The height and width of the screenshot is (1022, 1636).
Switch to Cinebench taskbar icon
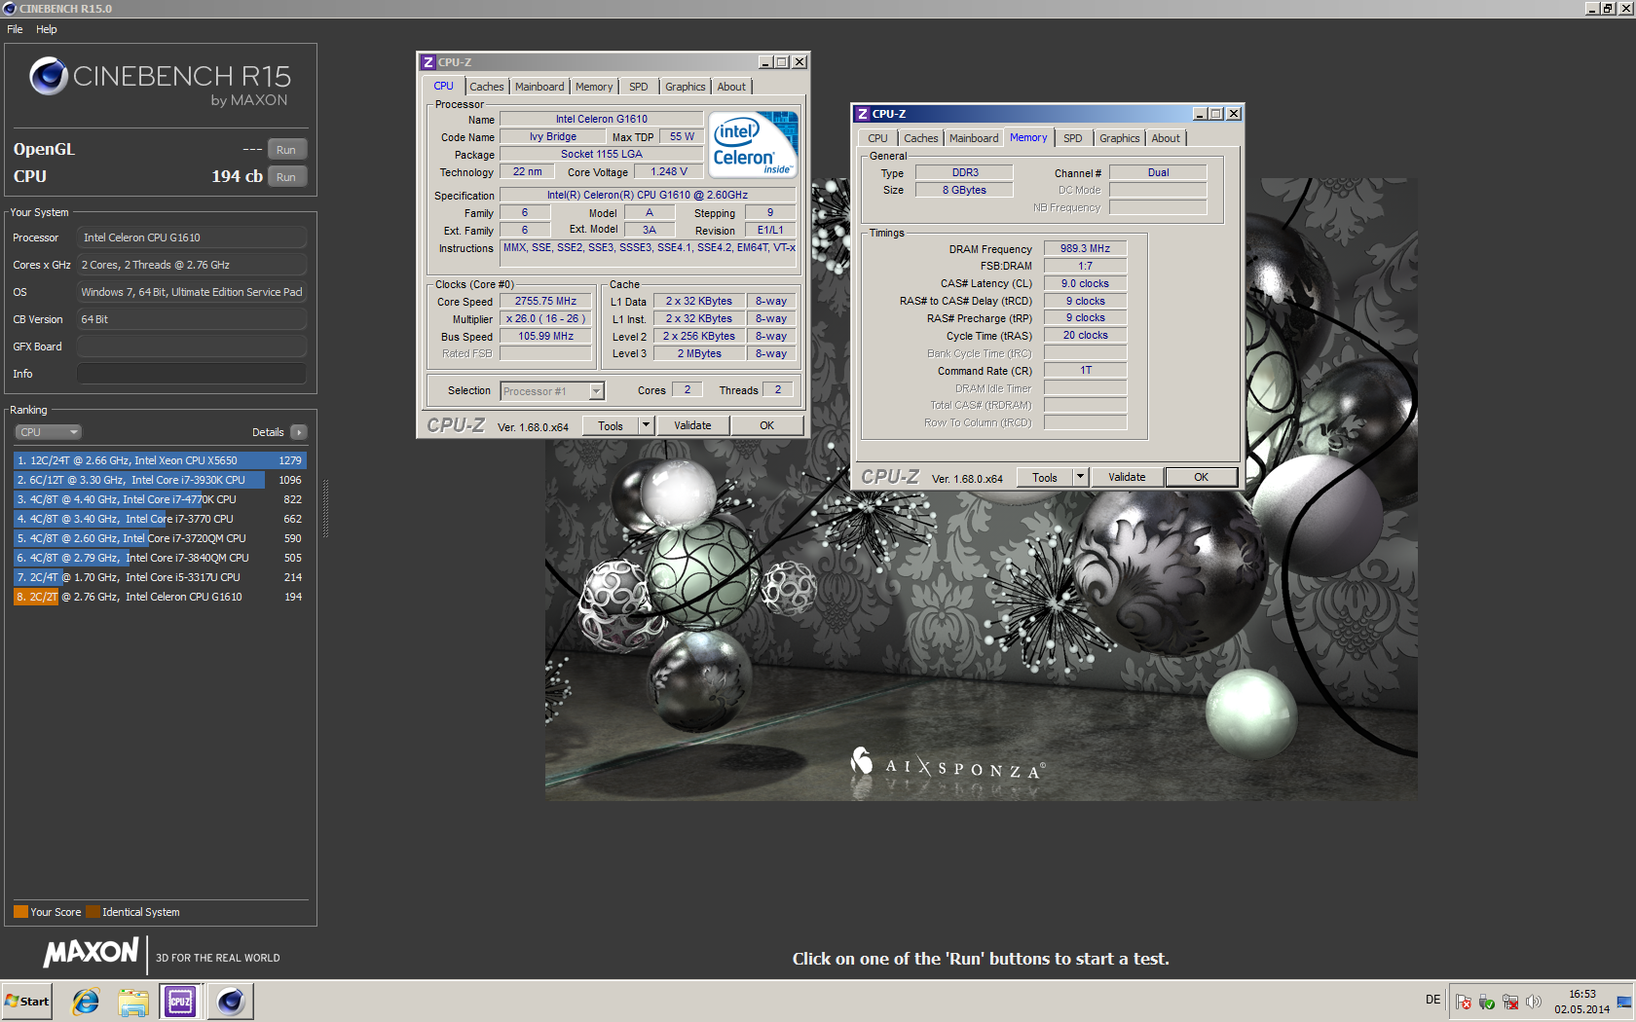click(x=231, y=1001)
